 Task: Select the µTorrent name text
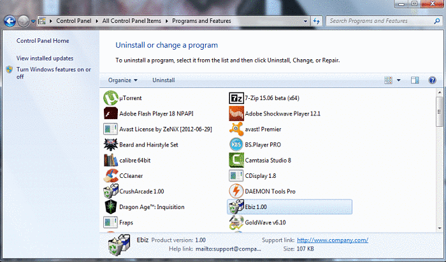130,98
